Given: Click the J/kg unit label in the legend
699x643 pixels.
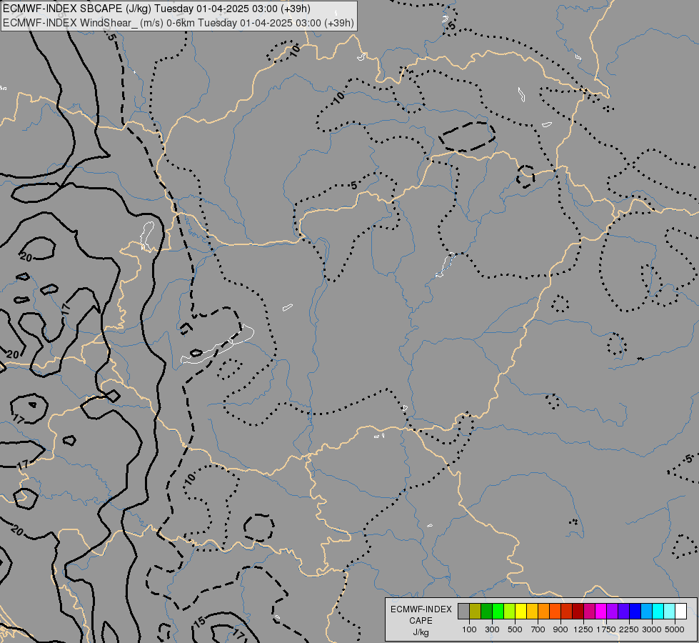Looking at the screenshot, I should [421, 632].
